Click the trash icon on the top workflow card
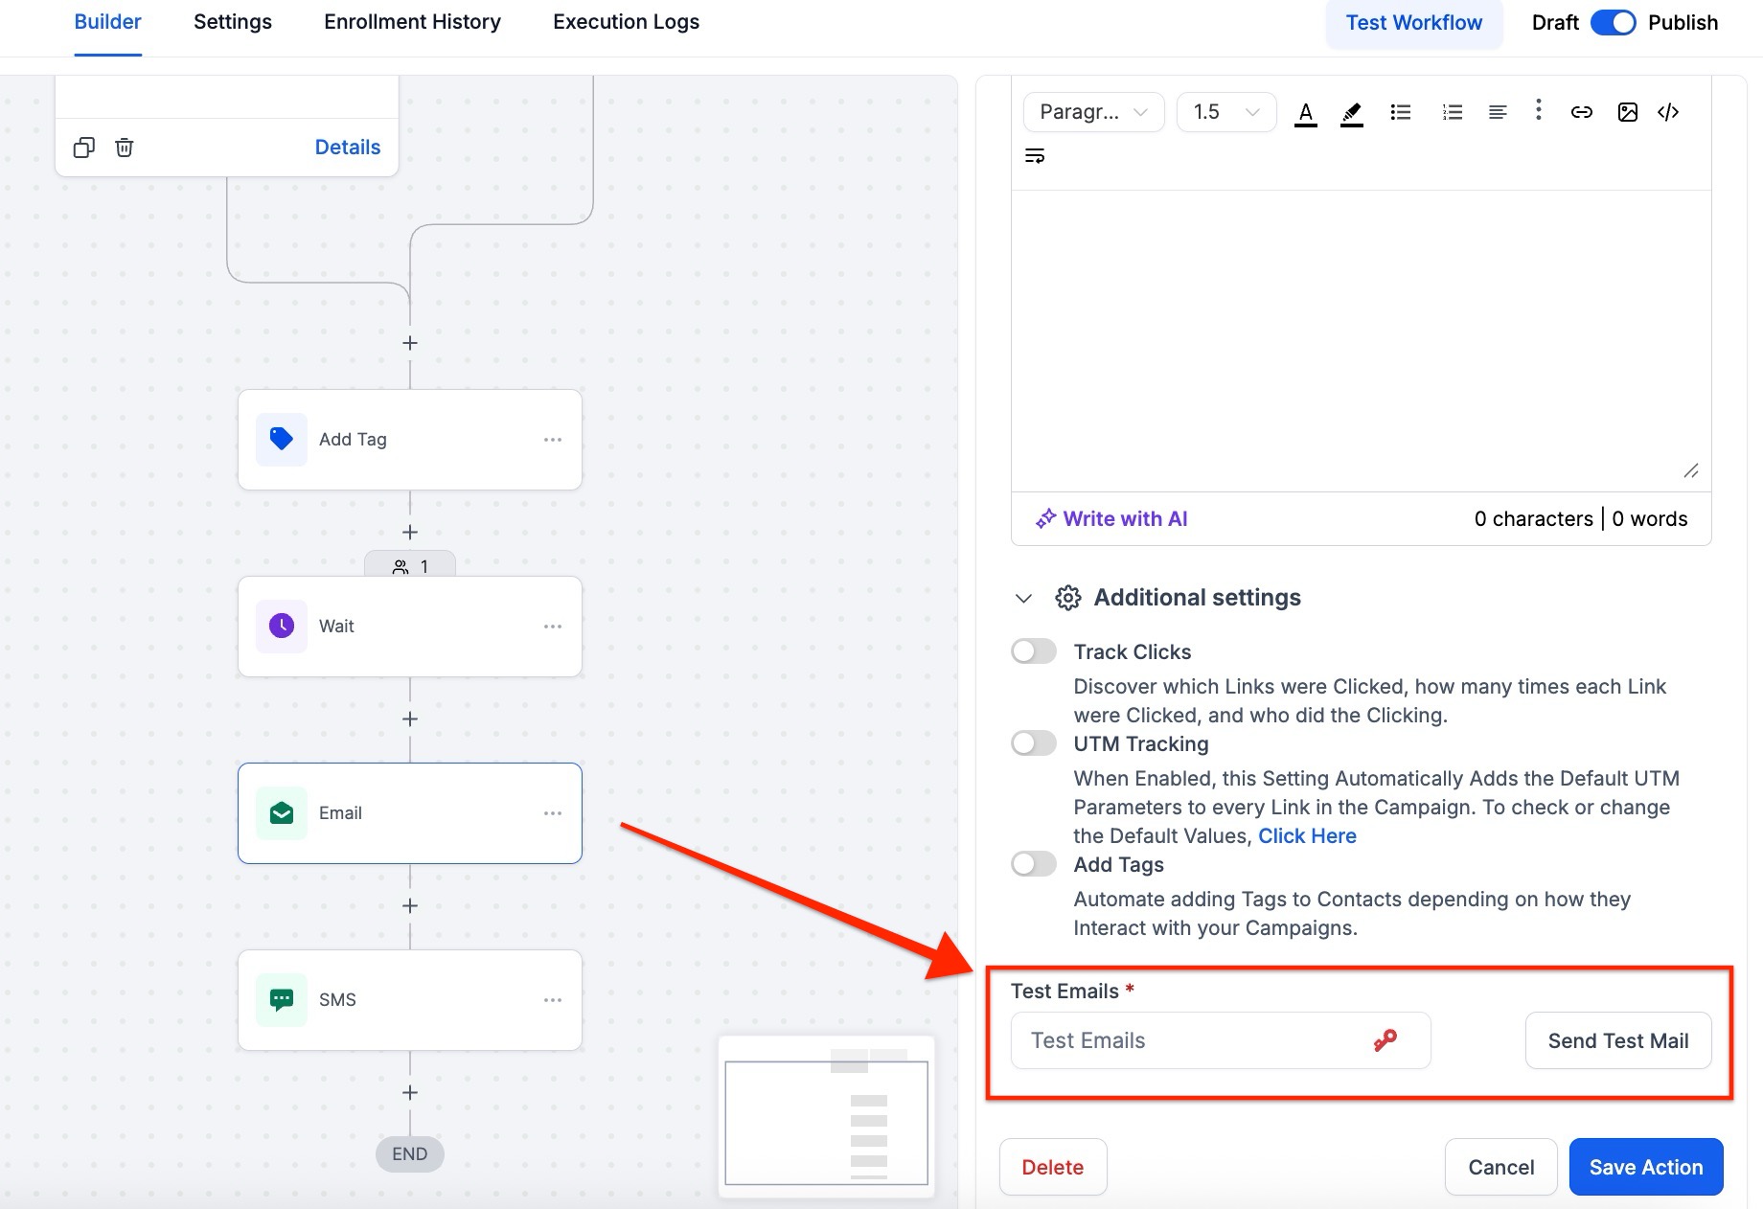Image resolution: width=1763 pixels, height=1209 pixels. point(125,148)
